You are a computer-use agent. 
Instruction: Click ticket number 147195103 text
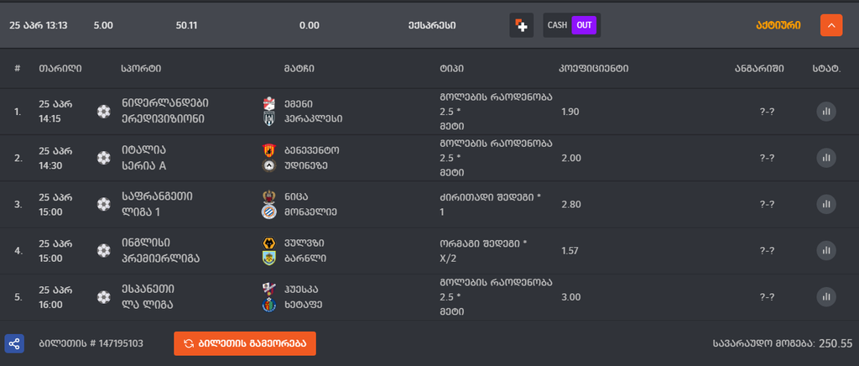click(x=91, y=343)
